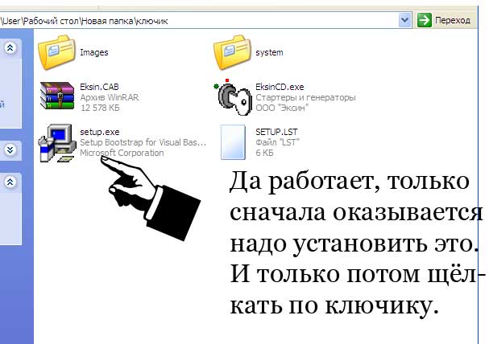
Task: Click the 'Стартеры и генераторы' description text
Action: coord(305,97)
